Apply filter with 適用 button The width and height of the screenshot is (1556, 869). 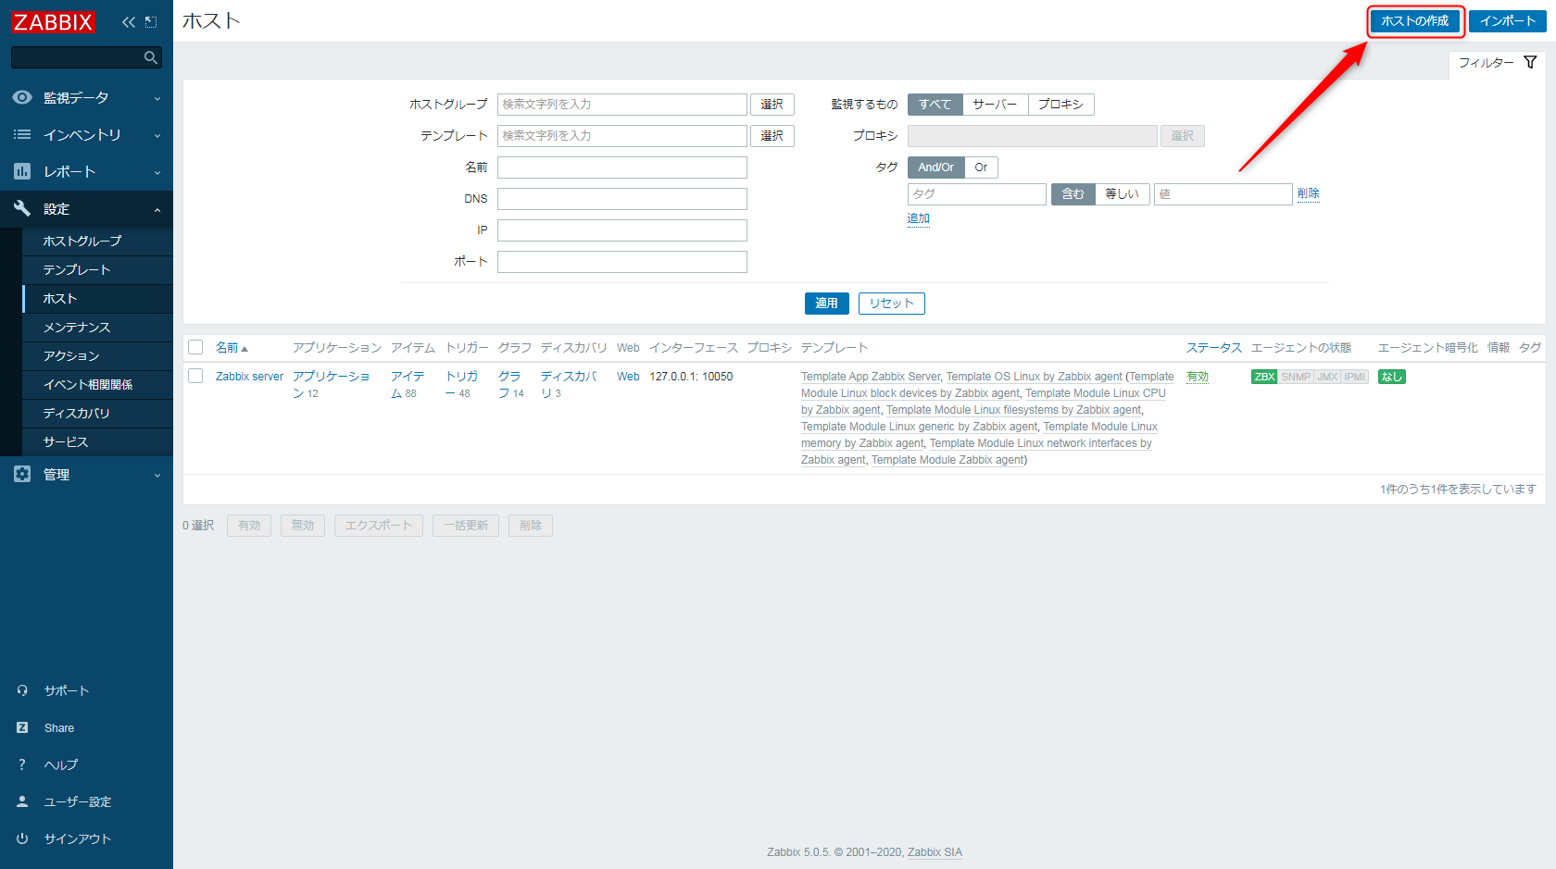tap(826, 304)
